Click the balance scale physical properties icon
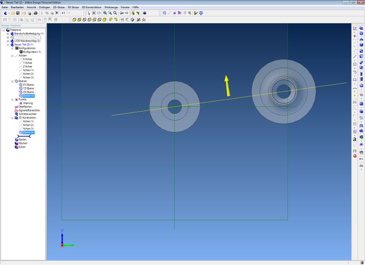Screen dimensions: 365x265 coord(201,13)
